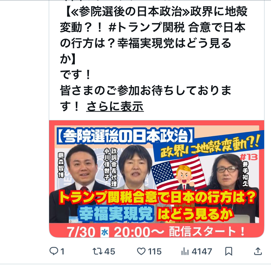Open view analytics bar chart icon
271x266 pixels.
pos(185,251)
